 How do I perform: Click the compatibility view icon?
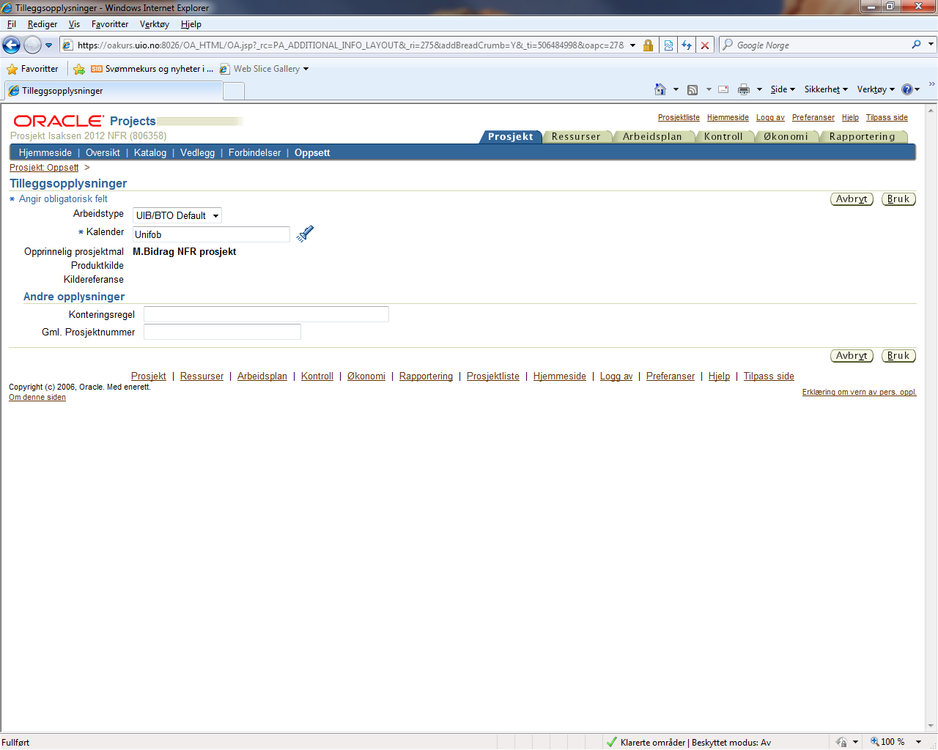(x=668, y=45)
